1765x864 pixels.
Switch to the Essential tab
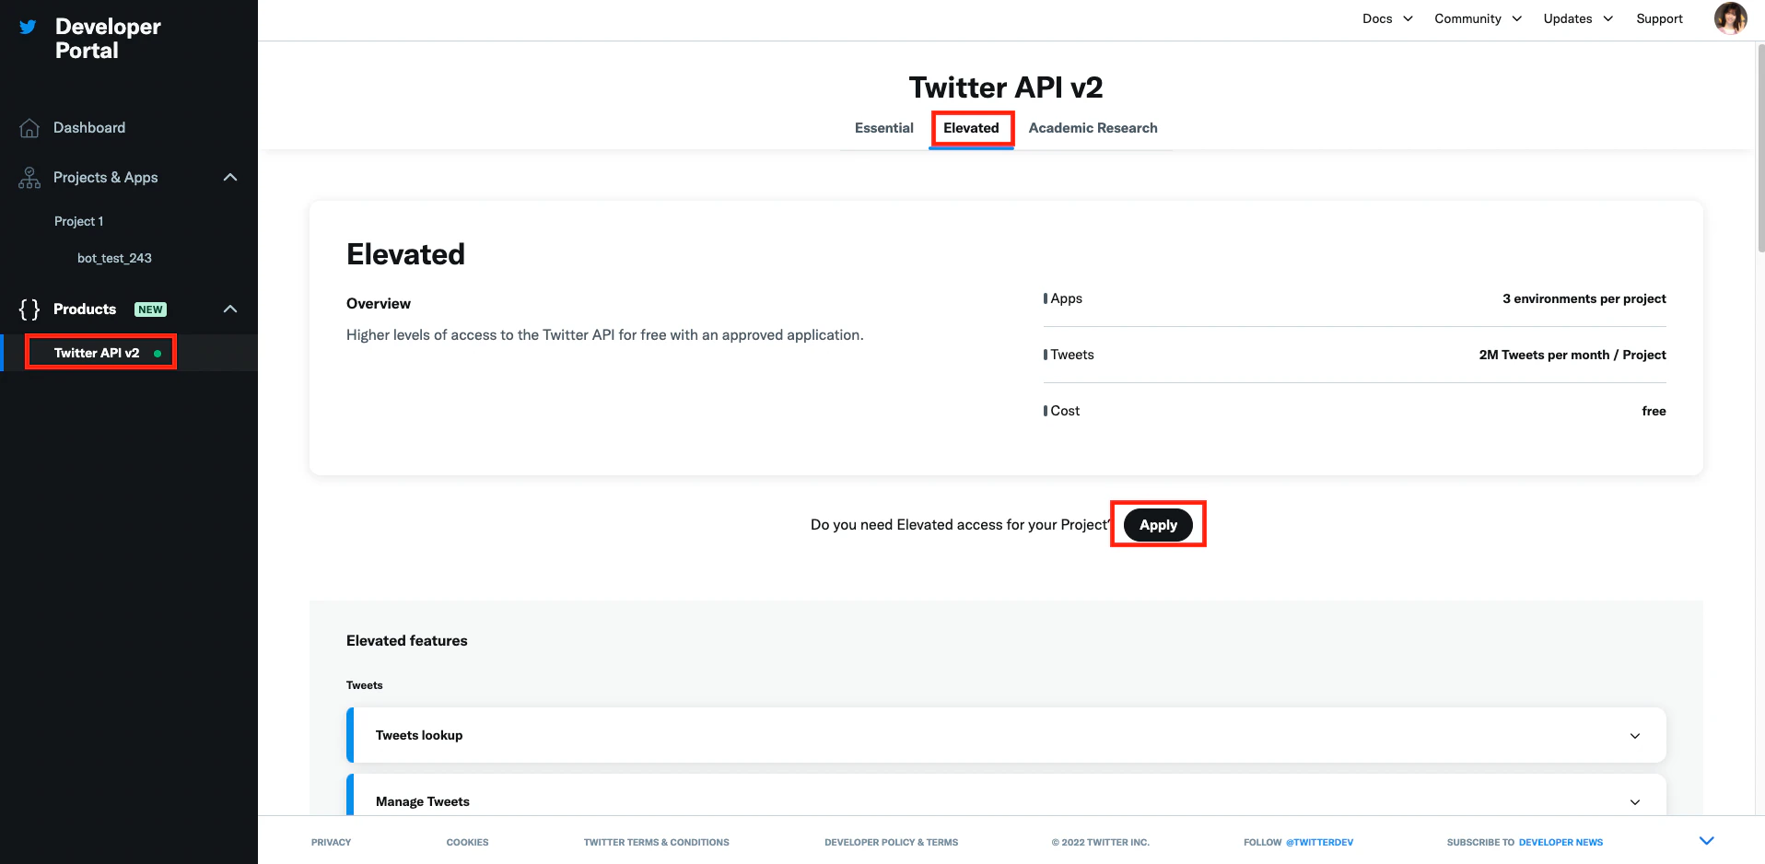[884, 128]
